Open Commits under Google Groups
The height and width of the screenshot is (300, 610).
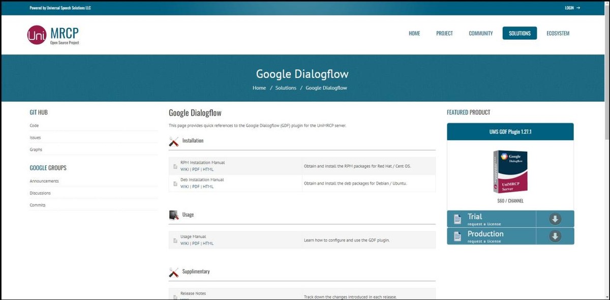click(x=38, y=205)
